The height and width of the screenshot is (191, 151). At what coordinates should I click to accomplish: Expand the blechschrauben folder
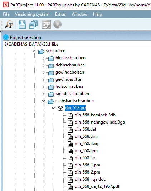[x=43, y=58]
